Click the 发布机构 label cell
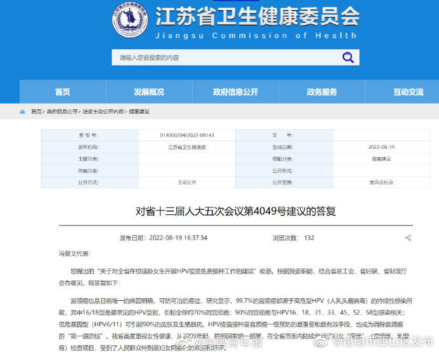The width and height of the screenshot is (439, 353). 90,148
